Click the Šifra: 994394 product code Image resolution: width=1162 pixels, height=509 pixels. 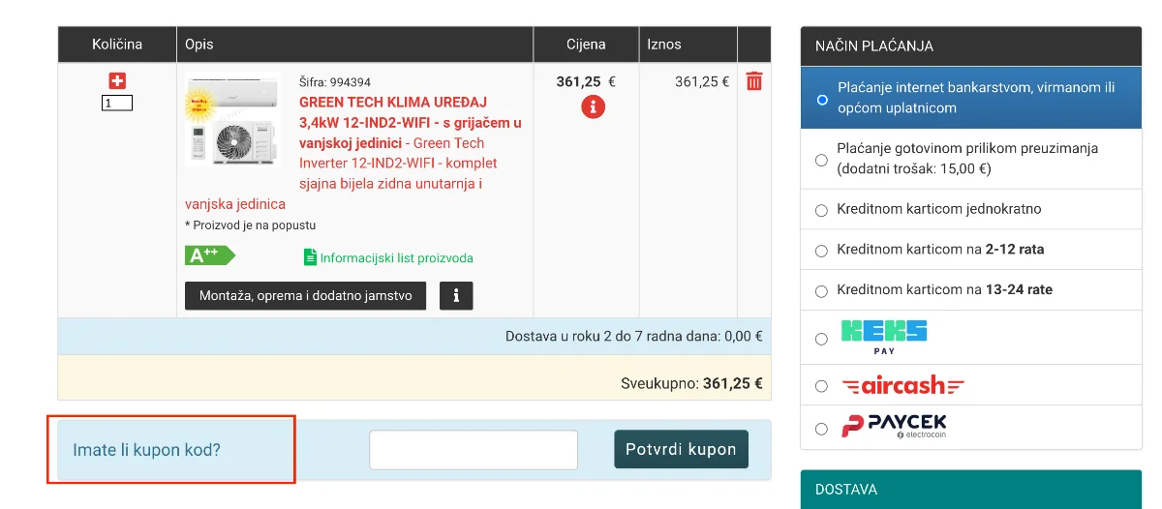point(335,82)
